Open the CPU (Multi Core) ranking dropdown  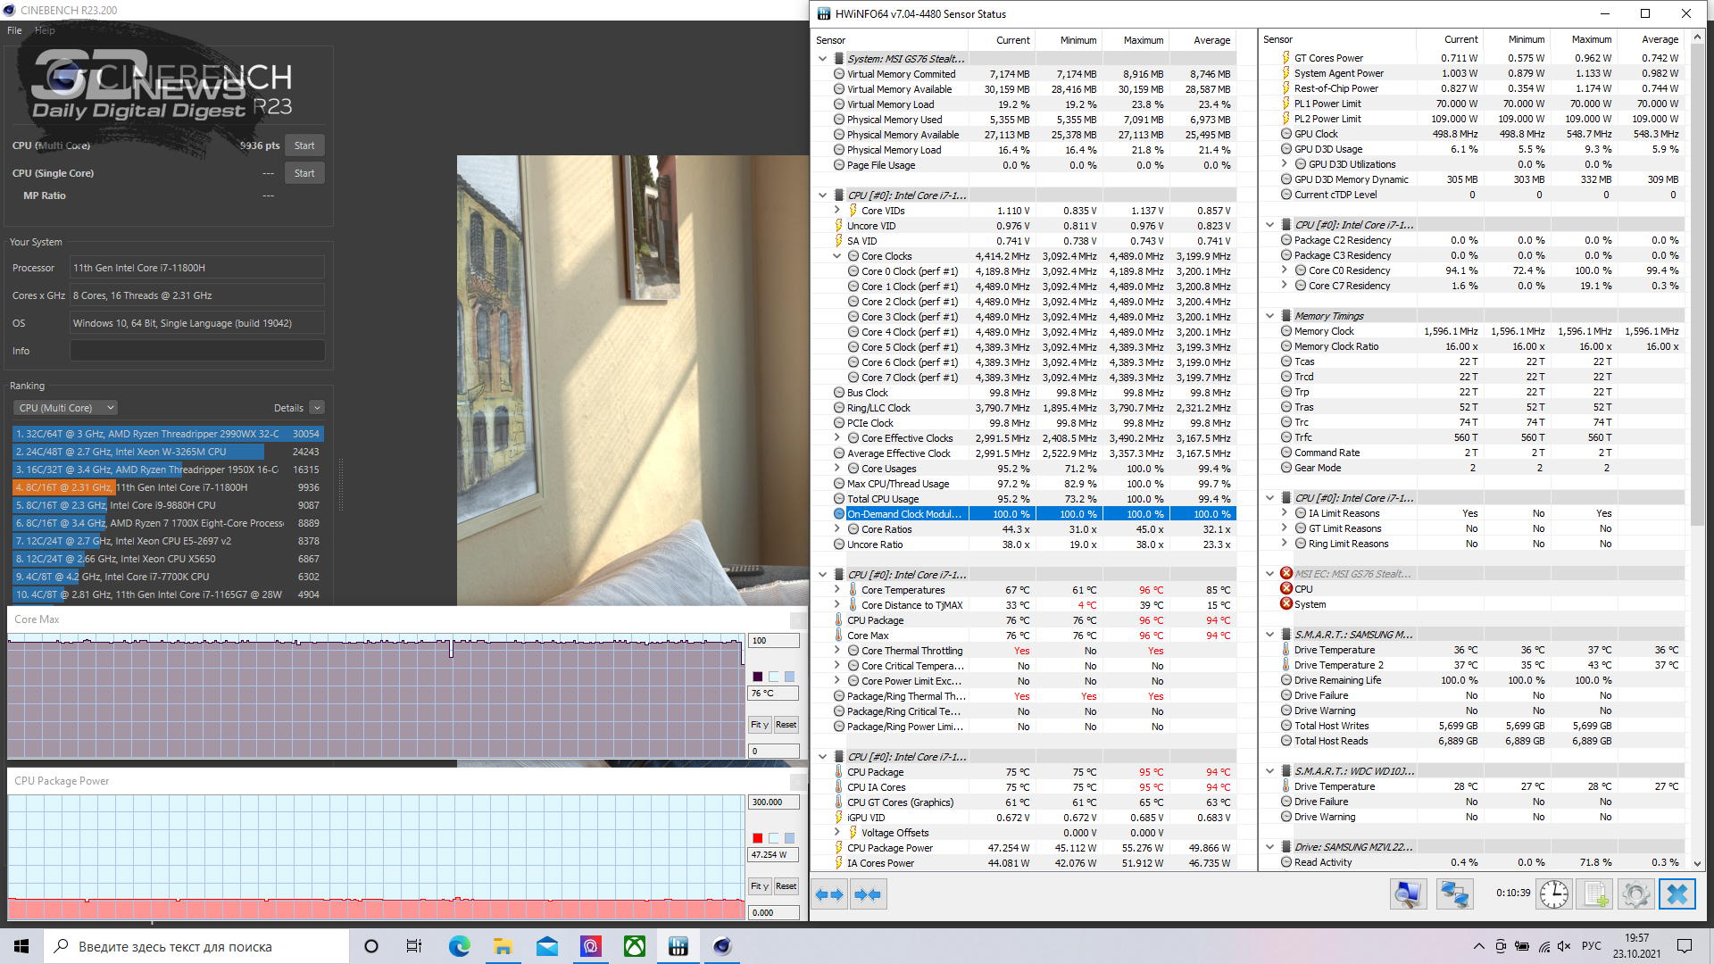tap(66, 408)
